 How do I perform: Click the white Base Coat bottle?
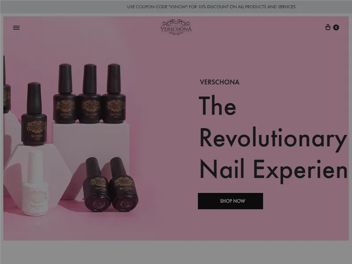click(x=36, y=183)
